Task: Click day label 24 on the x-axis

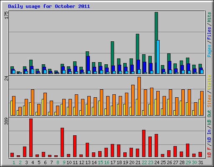Action: (157, 162)
